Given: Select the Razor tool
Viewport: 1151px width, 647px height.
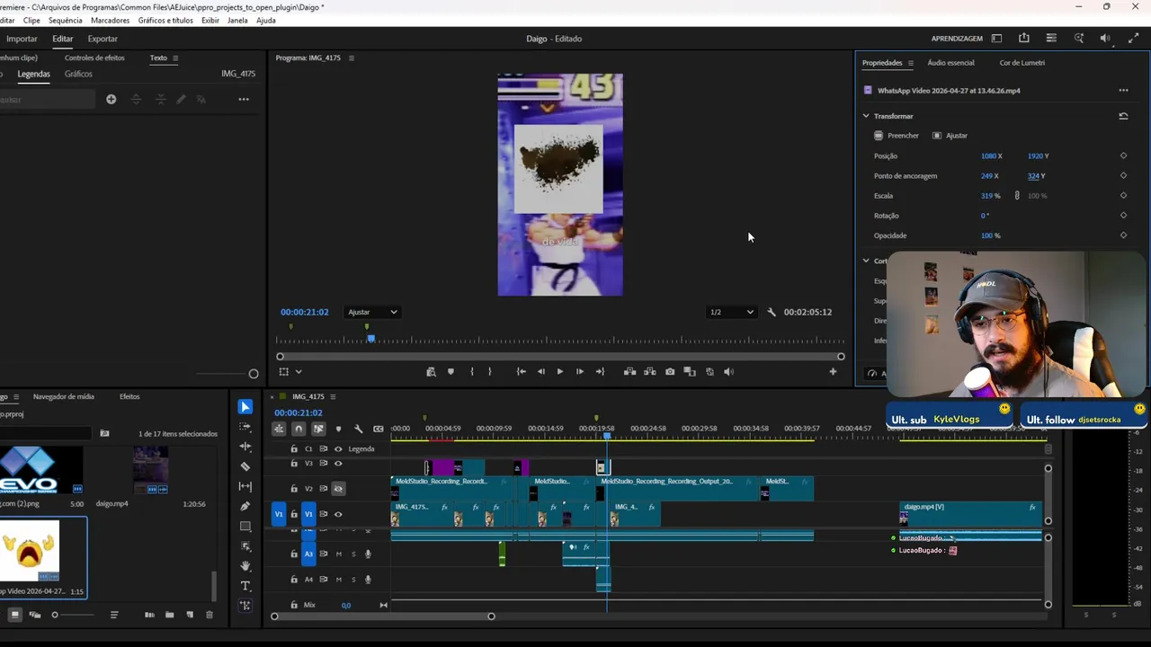Looking at the screenshot, I should coord(245,466).
